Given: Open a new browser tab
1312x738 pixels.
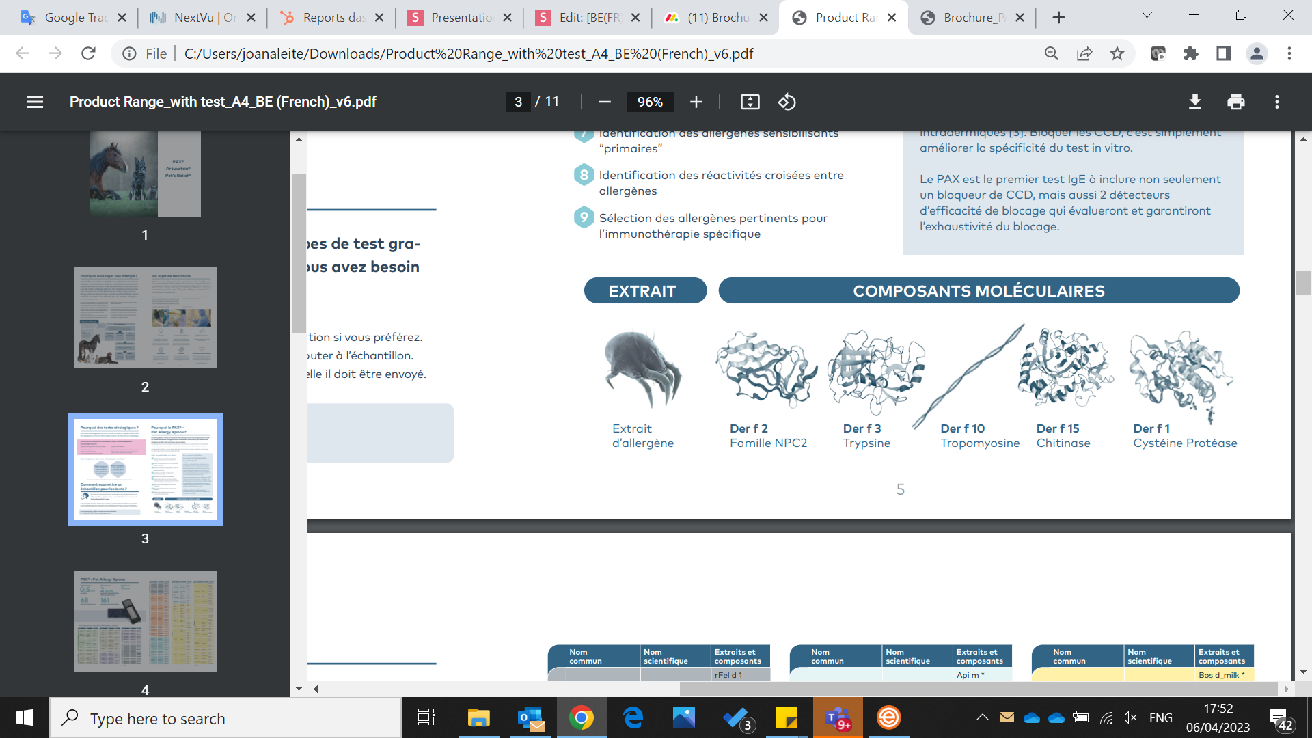Looking at the screenshot, I should 1058,18.
